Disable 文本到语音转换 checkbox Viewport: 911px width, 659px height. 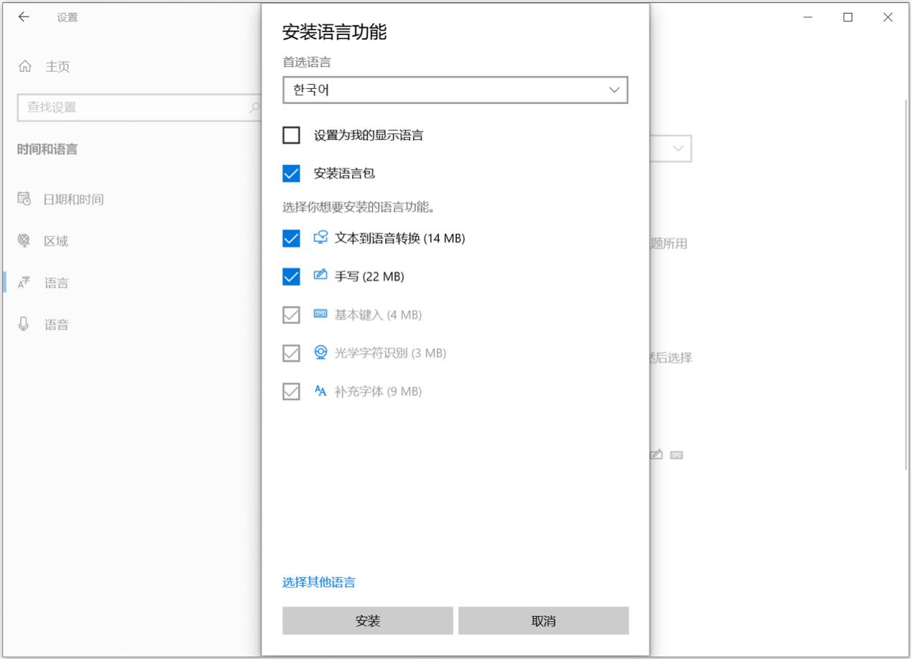pyautogui.click(x=291, y=238)
